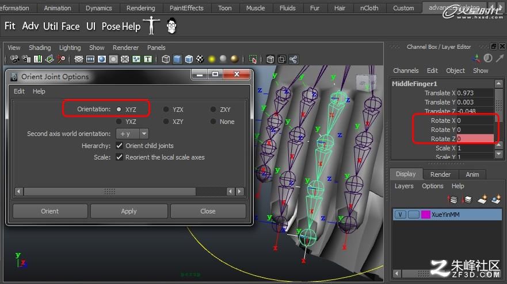Click horizontal scrollbar in Orient Joint Options
Viewport: 507px width, 284px height.
tap(109, 192)
